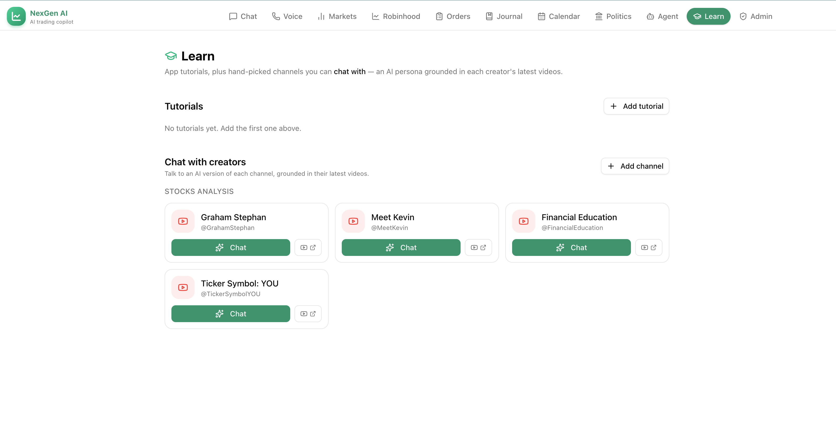Switch to the Robinhood tab

[396, 16]
